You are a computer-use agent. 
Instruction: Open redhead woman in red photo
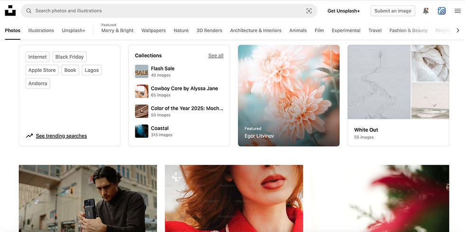coord(234,198)
